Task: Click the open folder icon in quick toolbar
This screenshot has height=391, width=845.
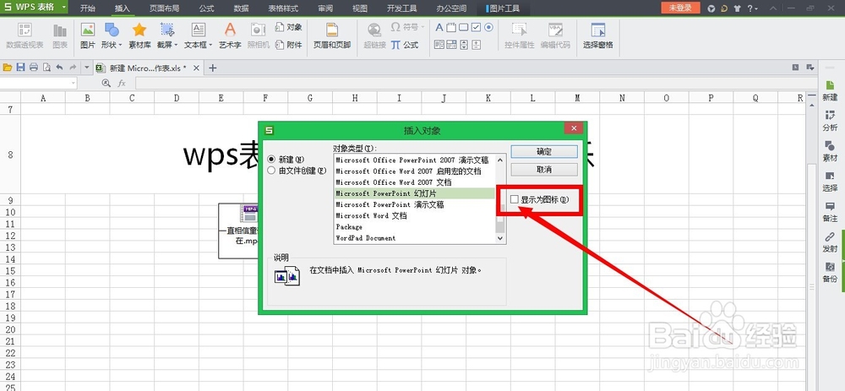Action: 8,68
